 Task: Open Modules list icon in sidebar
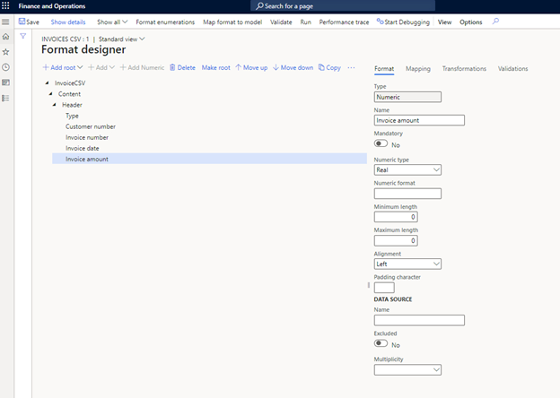[x=5, y=98]
